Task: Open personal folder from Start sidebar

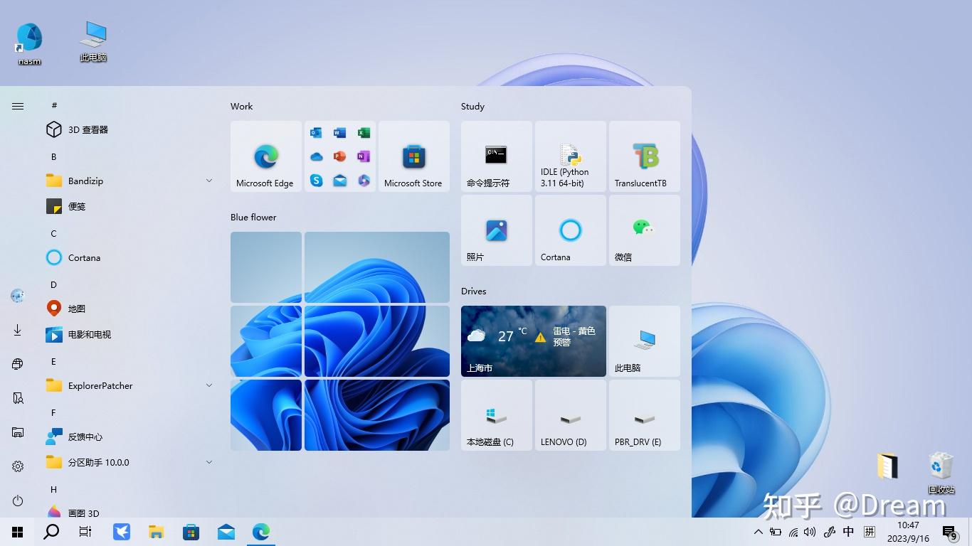Action: (x=18, y=398)
